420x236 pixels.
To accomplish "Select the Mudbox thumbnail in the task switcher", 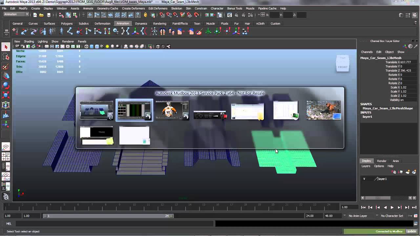I will coord(134,110).
